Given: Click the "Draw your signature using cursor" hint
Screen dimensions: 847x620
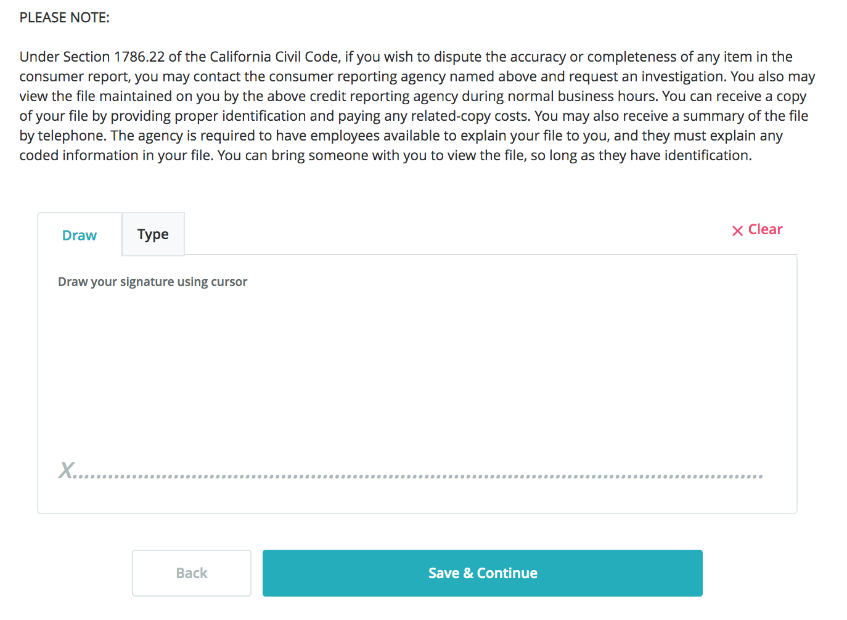Looking at the screenshot, I should 152,282.
